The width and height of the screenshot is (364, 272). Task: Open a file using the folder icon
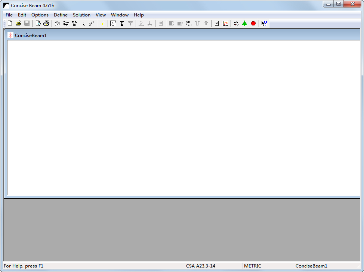19,23
